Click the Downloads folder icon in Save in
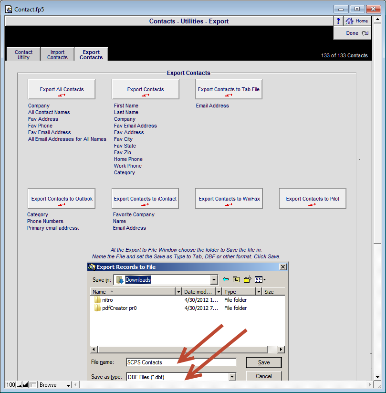The height and width of the screenshot is (393, 386). click(x=120, y=280)
